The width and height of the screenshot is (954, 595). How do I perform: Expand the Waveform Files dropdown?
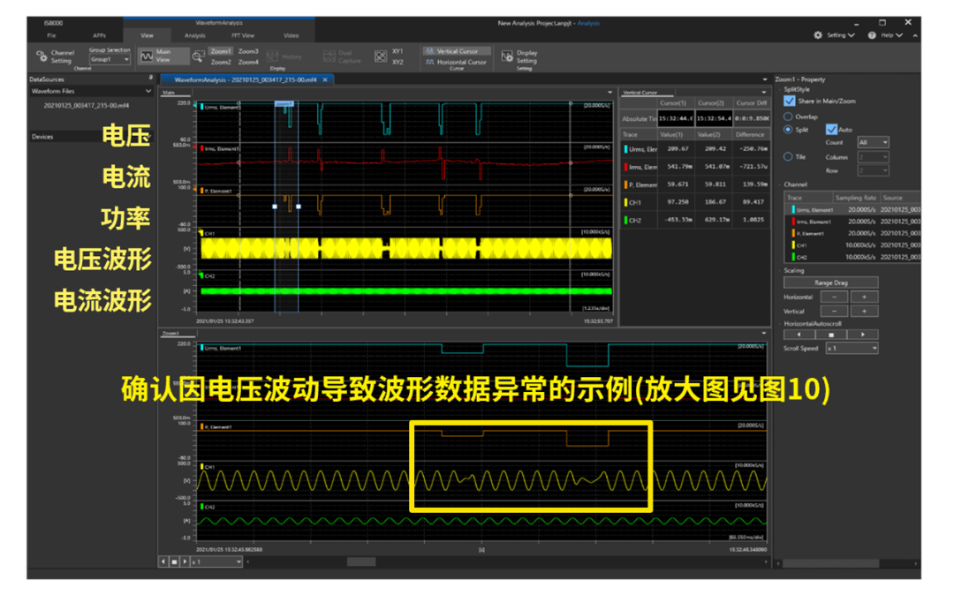tap(148, 91)
